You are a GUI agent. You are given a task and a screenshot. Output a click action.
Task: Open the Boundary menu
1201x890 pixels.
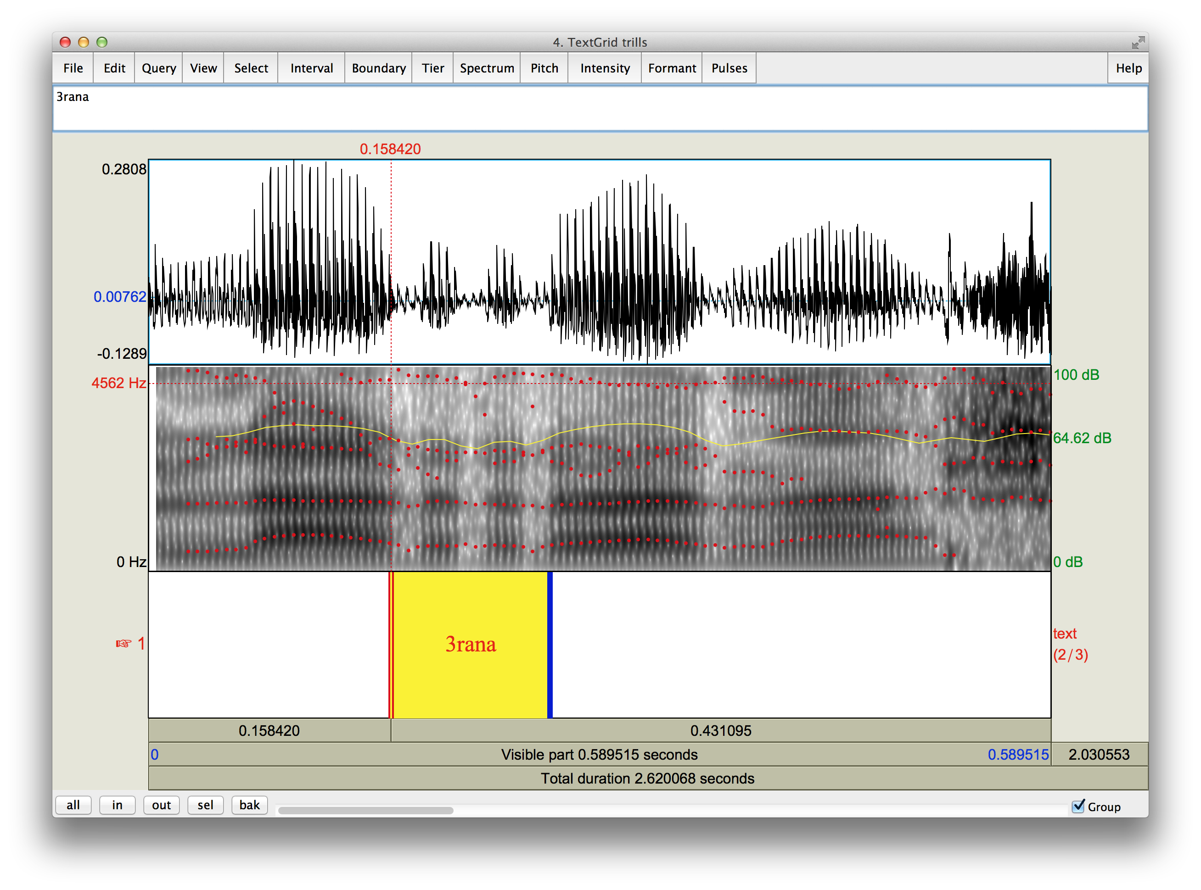[x=378, y=68]
